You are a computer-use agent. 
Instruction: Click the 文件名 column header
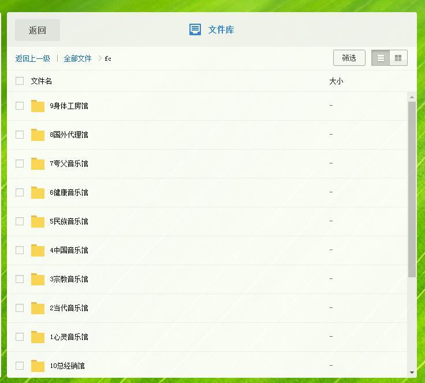point(41,81)
